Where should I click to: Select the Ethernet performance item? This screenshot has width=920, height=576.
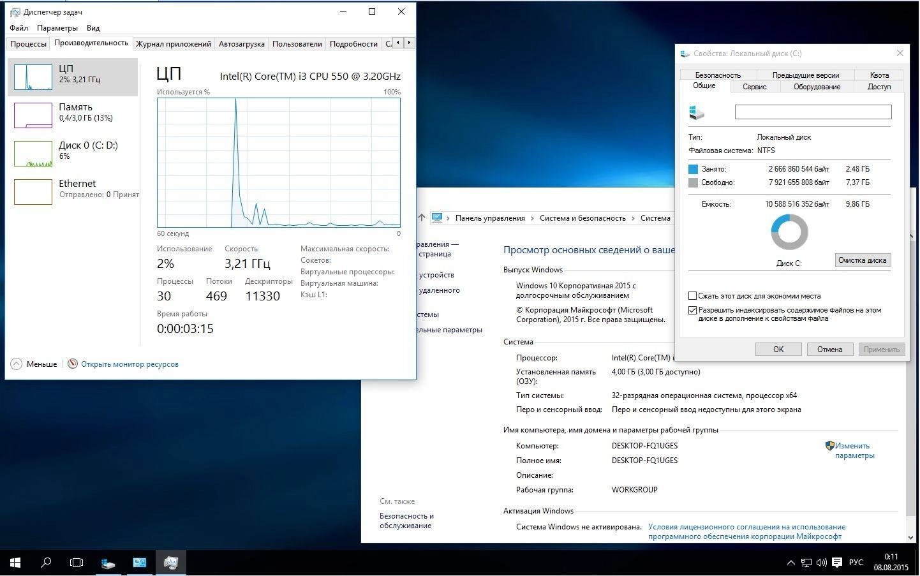click(73, 191)
